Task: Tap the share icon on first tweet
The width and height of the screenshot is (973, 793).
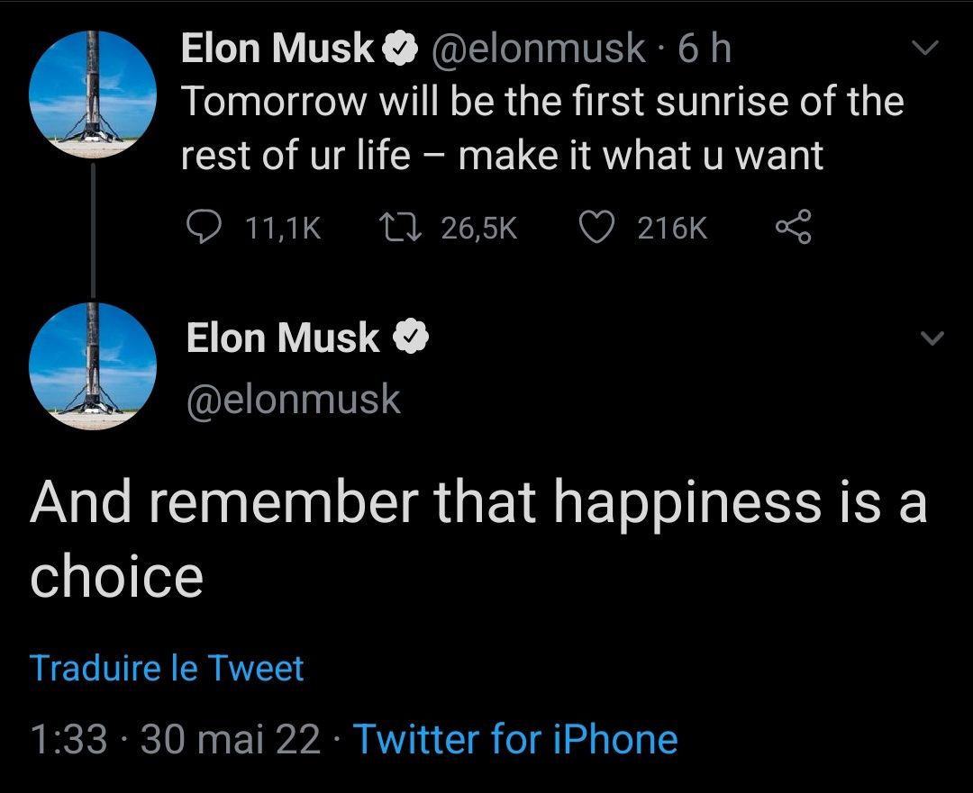Action: (794, 228)
